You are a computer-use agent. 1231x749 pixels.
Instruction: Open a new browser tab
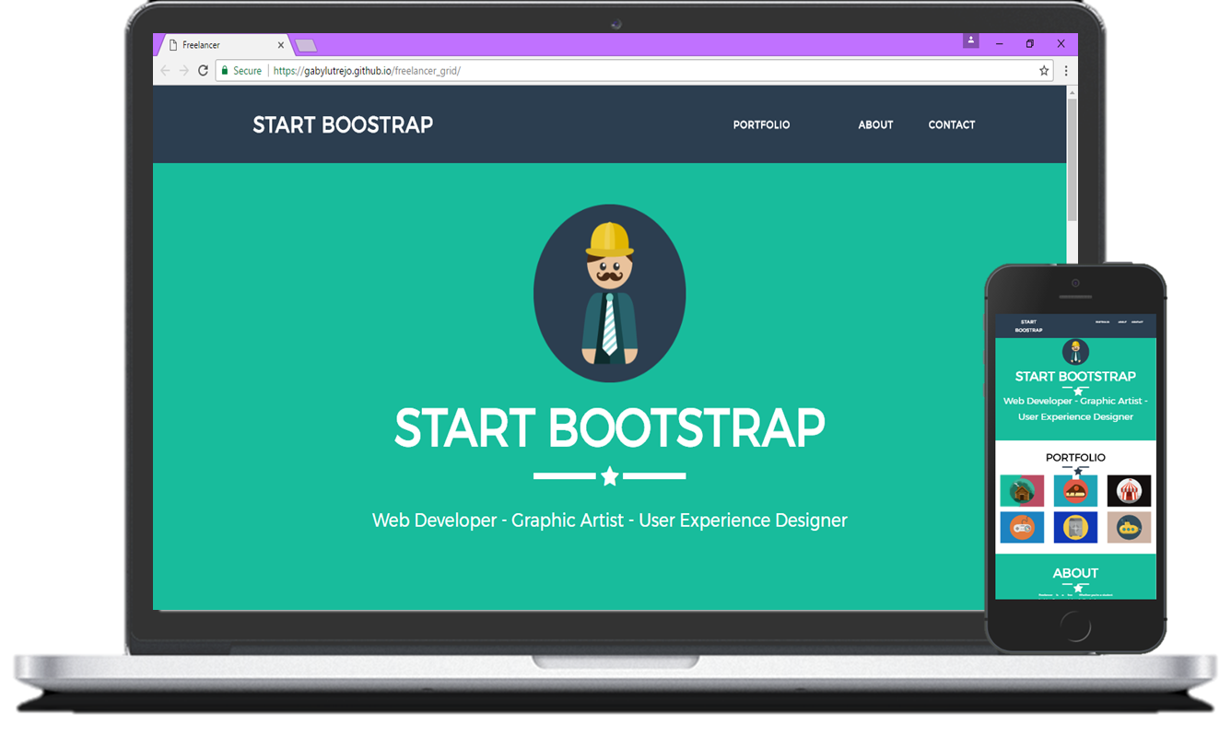coord(306,45)
